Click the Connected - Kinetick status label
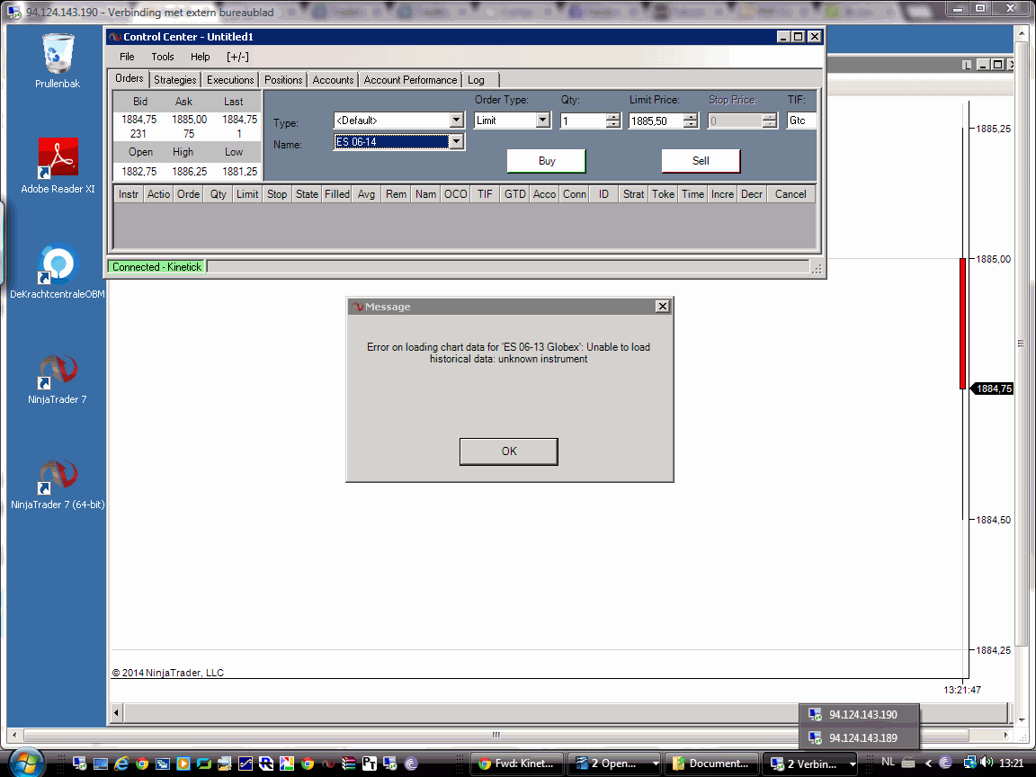 pyautogui.click(x=156, y=267)
